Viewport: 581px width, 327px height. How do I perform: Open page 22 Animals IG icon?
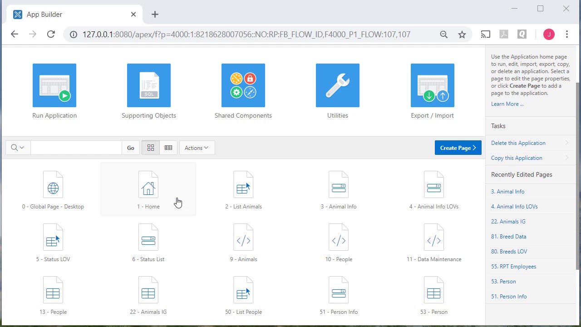pyautogui.click(x=148, y=290)
